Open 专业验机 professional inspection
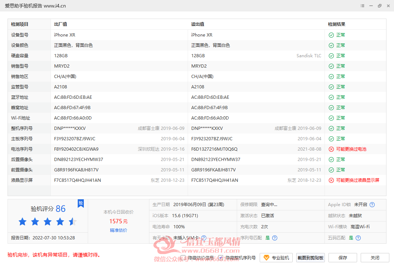Image resolution: width=394 pixels, height=268 pixels. 276,258
